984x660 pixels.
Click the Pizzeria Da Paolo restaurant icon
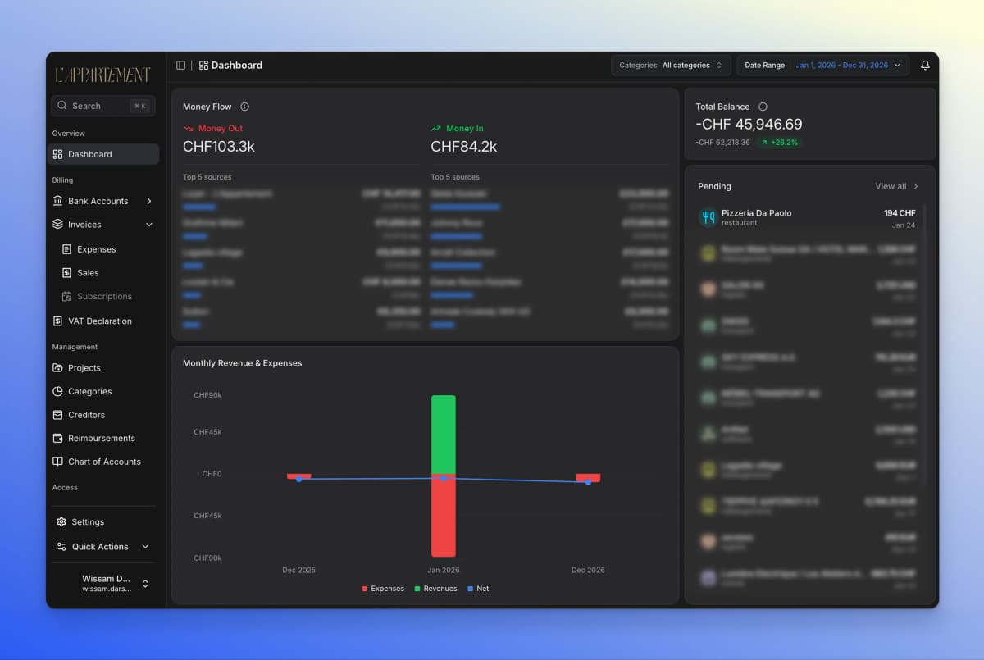(708, 217)
